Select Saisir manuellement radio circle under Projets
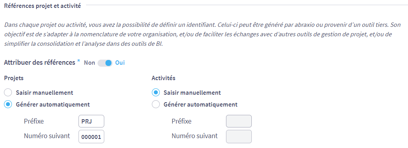 (8, 92)
